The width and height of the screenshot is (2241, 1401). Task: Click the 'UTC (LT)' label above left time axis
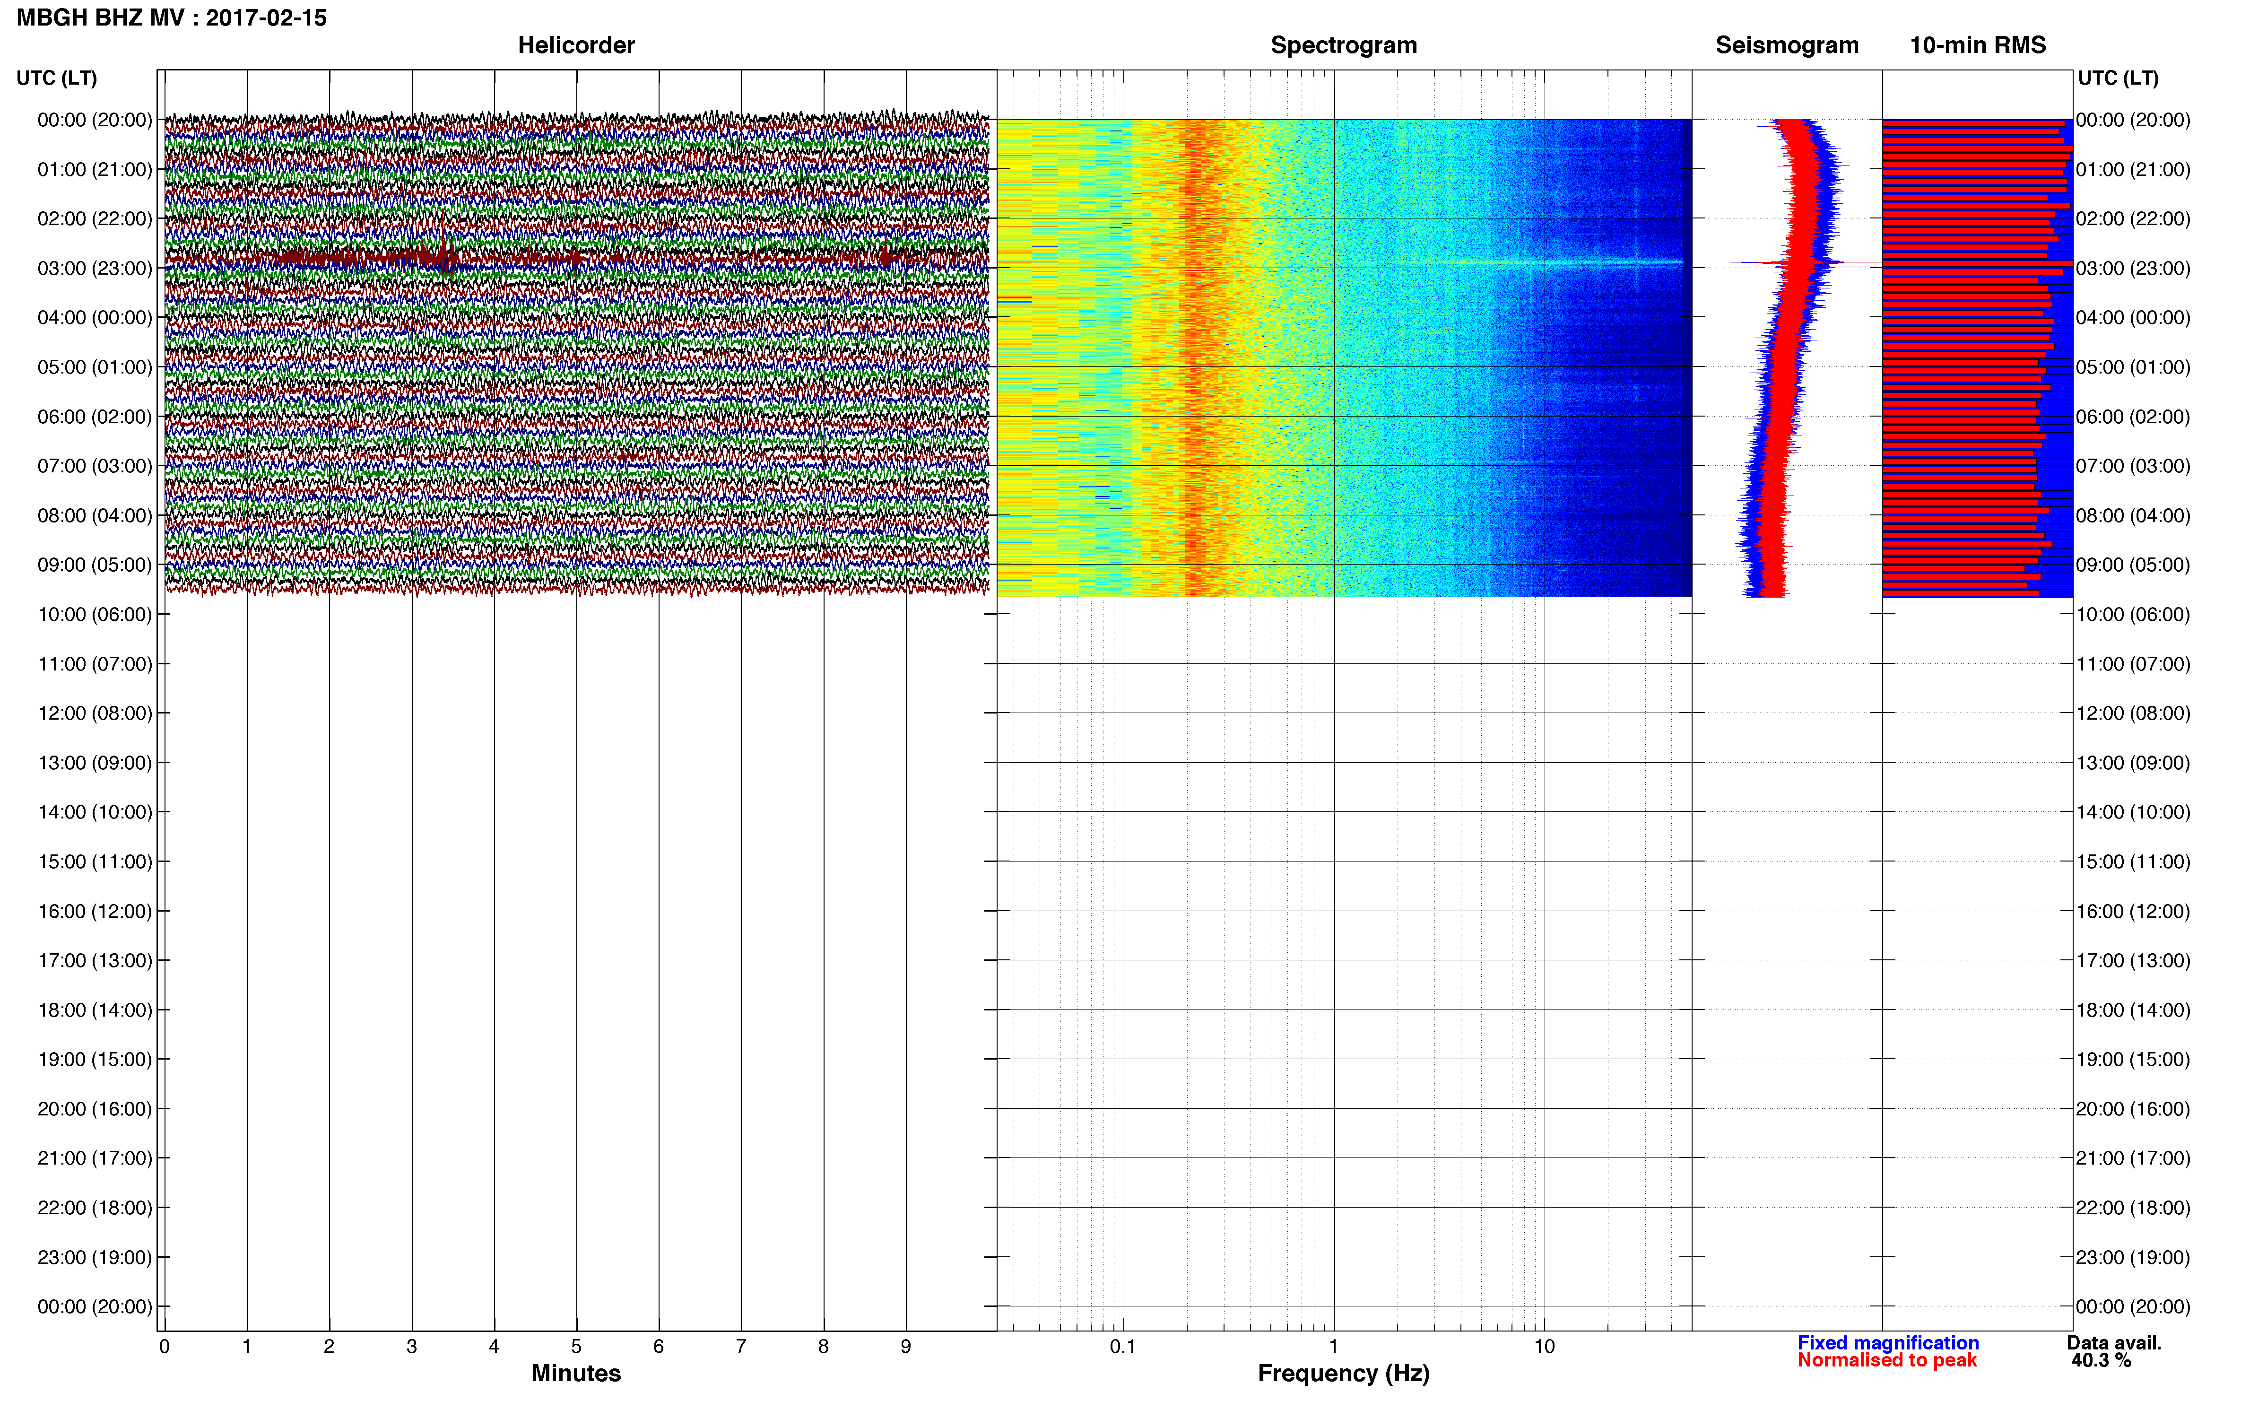pos(57,78)
